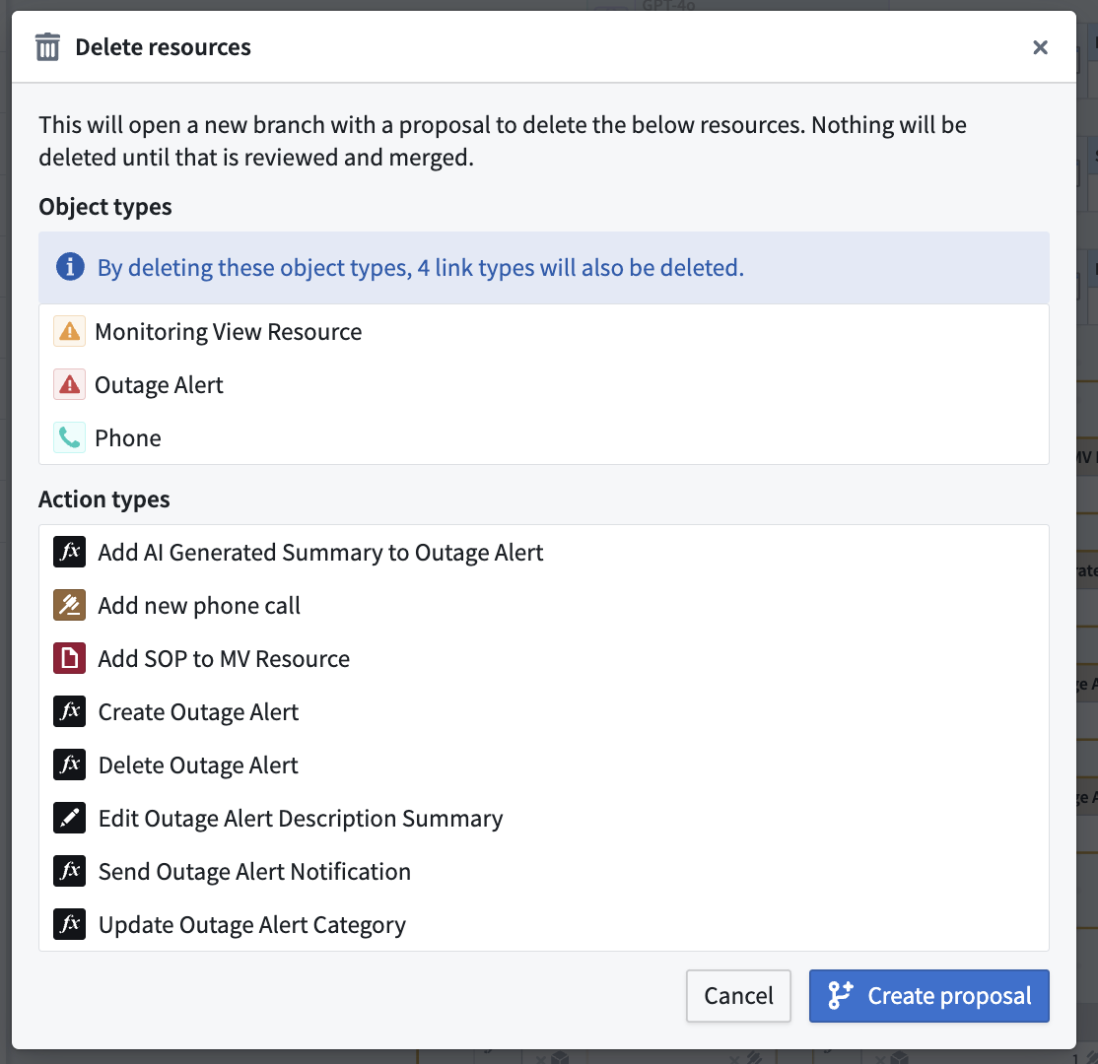The image size is (1098, 1064).
Task: Click the fx icon for Create Outage Alert
Action: (69, 711)
